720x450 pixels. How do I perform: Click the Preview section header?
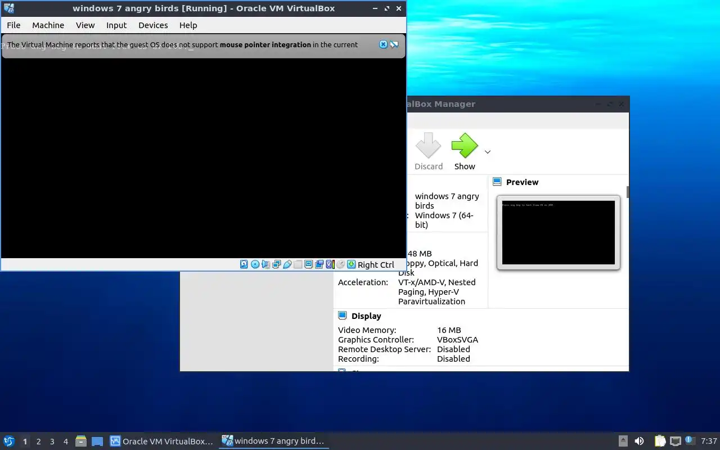tap(522, 182)
